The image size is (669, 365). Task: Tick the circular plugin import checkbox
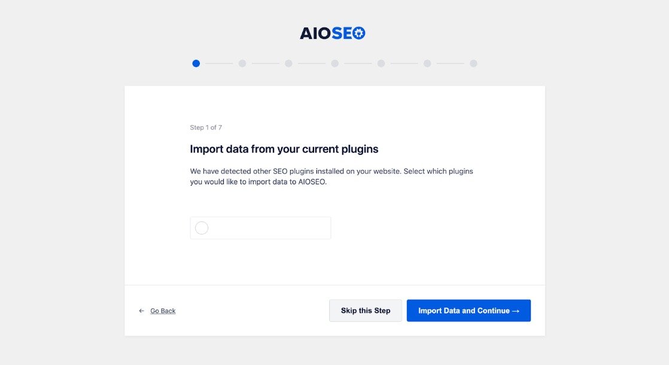click(x=202, y=228)
